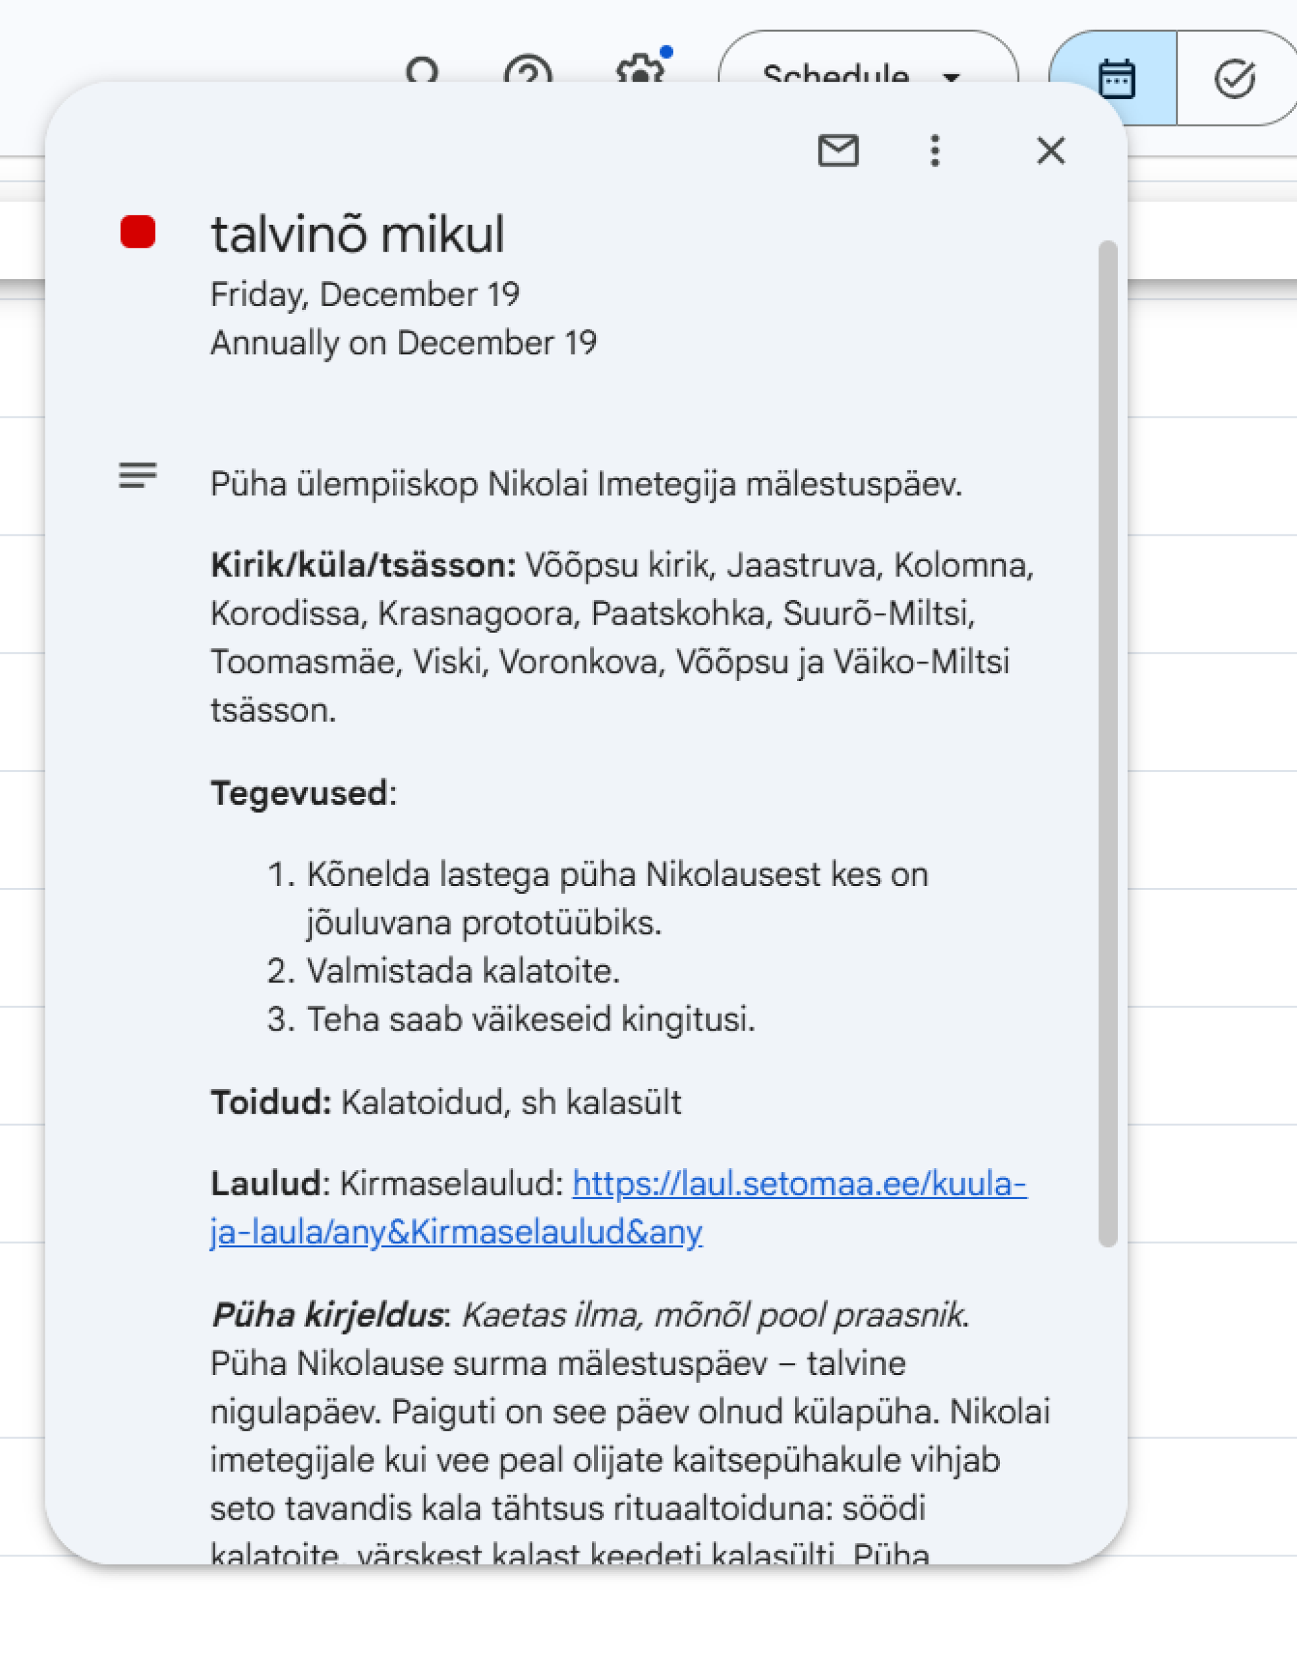Click the Friday, December 19 date text
The height and width of the screenshot is (1672, 1297).
tap(365, 294)
